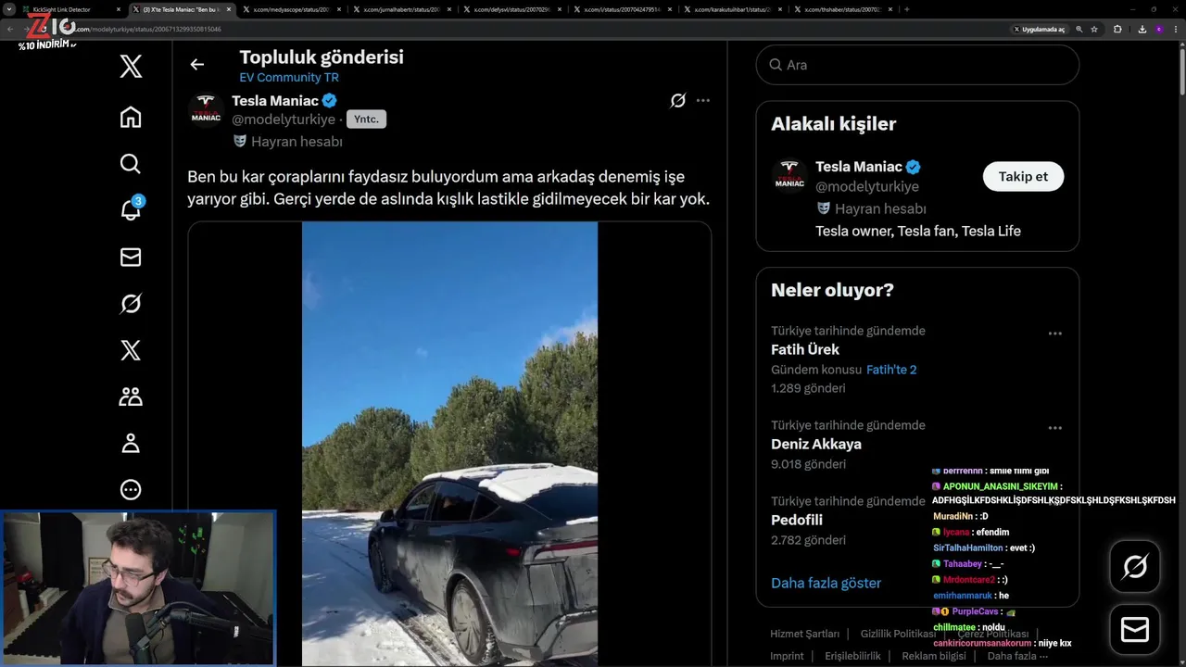Open the EV Community TR link
The image size is (1186, 667).
[289, 78]
